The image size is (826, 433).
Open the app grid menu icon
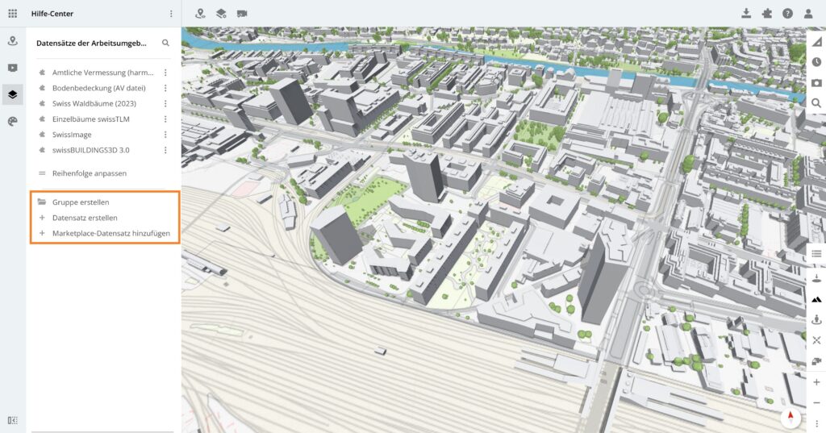pos(12,14)
